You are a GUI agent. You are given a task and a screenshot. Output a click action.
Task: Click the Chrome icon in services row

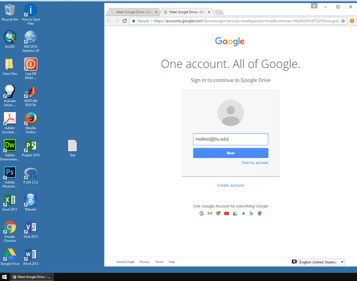(x=260, y=214)
